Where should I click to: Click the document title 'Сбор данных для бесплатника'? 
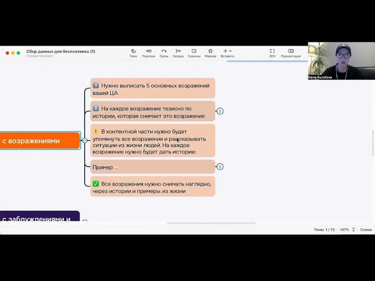click(x=61, y=51)
